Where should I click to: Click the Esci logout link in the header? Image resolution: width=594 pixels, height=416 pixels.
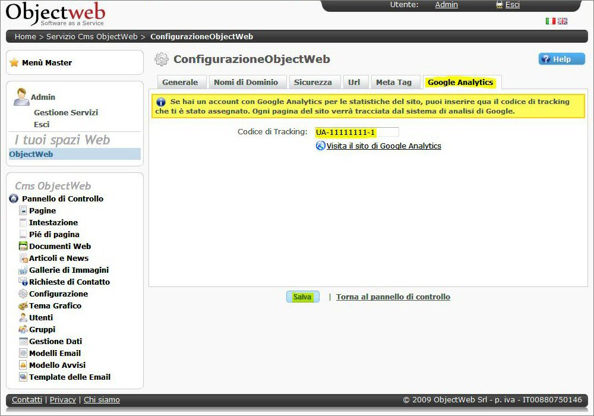point(512,5)
